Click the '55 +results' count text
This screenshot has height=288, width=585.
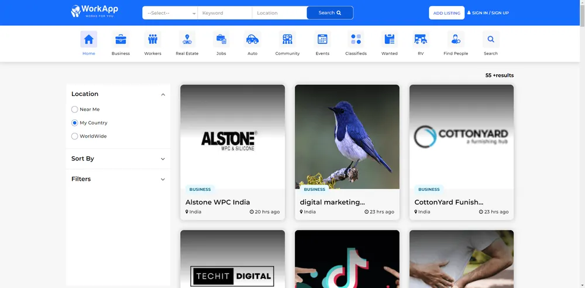coord(499,76)
